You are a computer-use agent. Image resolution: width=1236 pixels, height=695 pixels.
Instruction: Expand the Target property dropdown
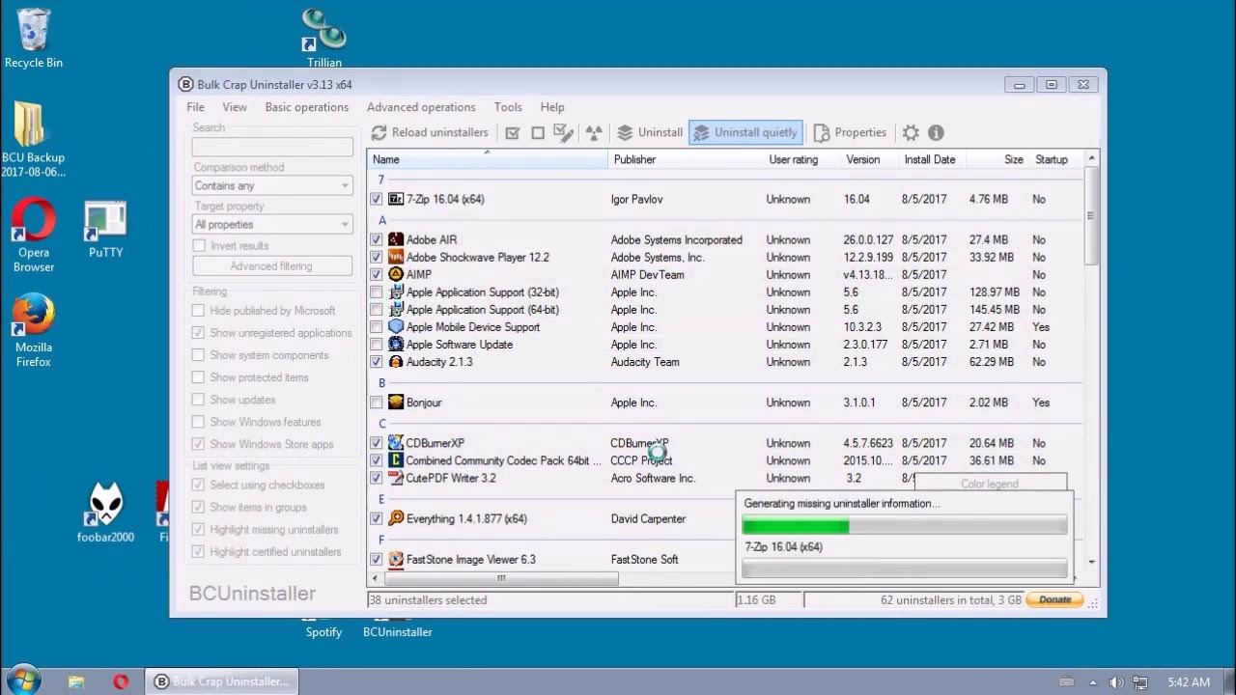tap(272, 225)
